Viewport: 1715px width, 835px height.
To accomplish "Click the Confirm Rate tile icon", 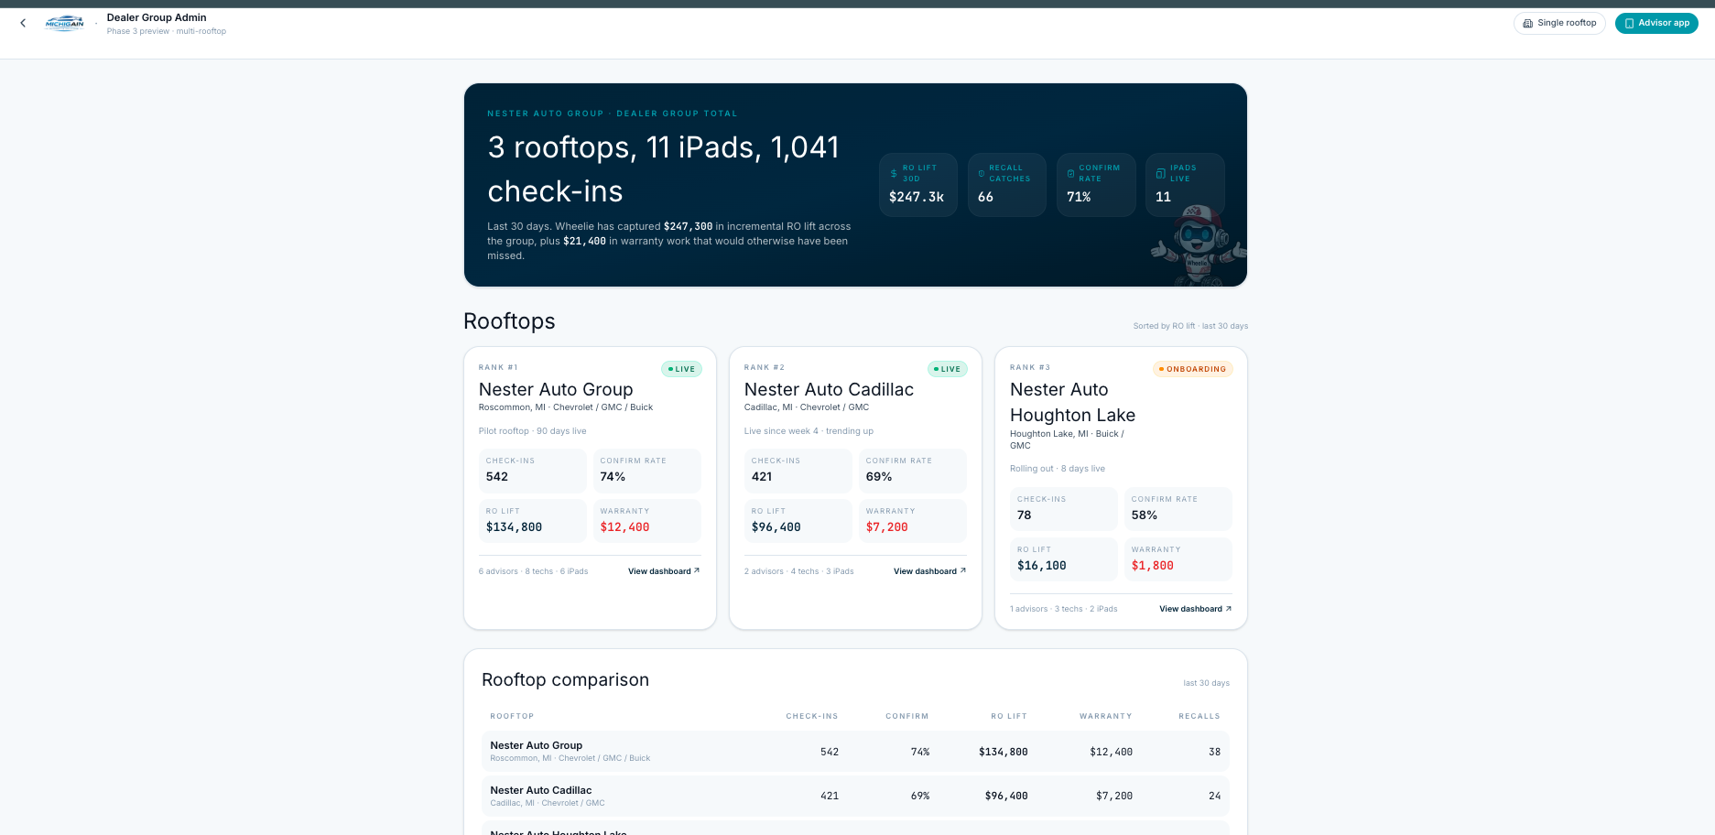I will point(1070,173).
